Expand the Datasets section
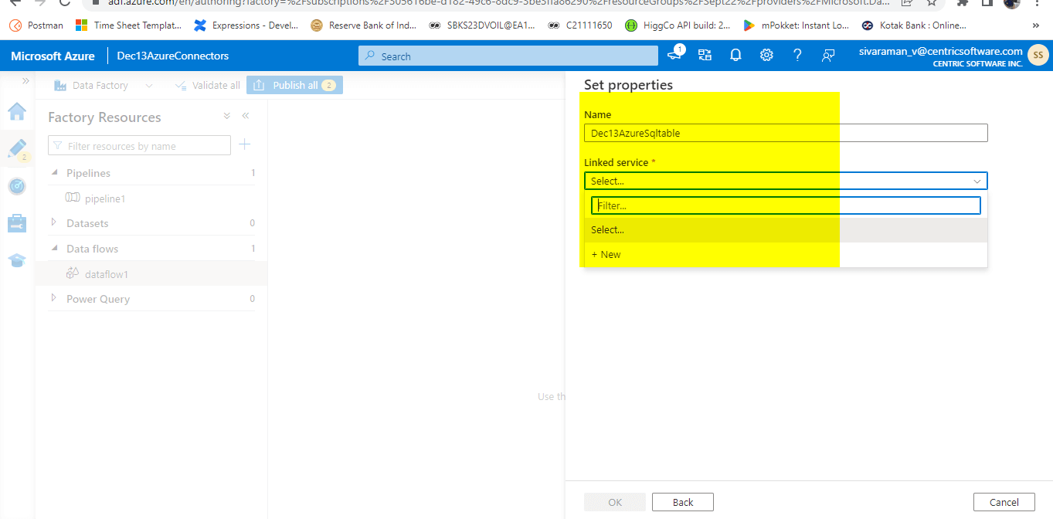The width and height of the screenshot is (1053, 519). click(53, 223)
